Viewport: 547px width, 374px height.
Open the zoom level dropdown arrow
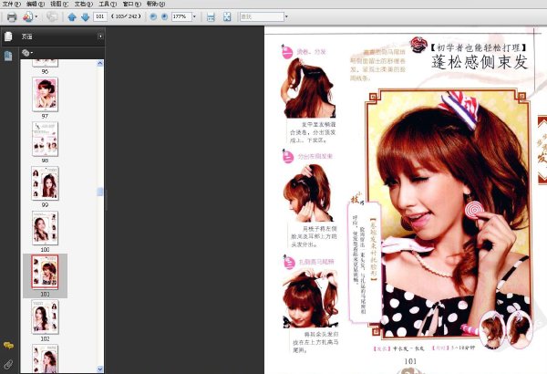pyautogui.click(x=195, y=16)
